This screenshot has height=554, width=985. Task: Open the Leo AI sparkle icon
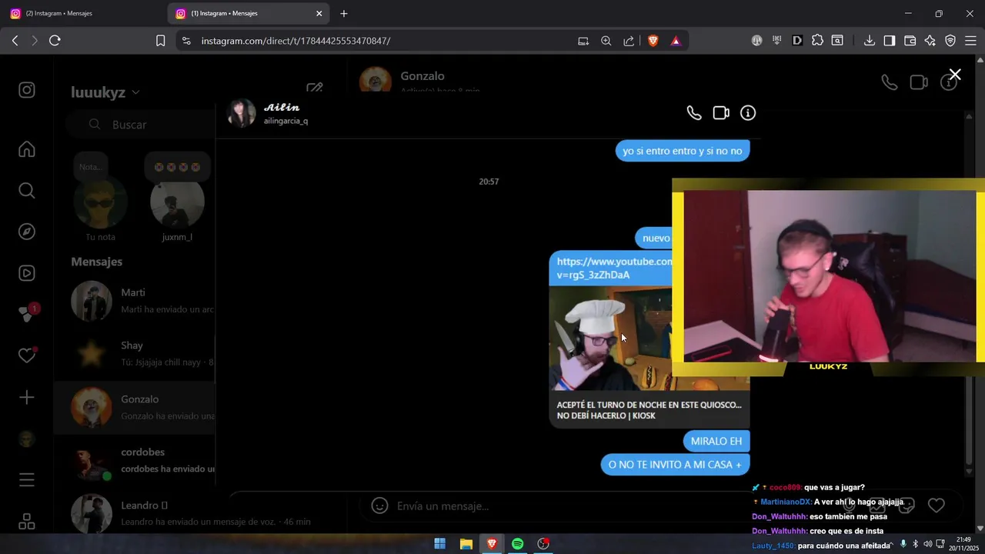[x=930, y=41]
